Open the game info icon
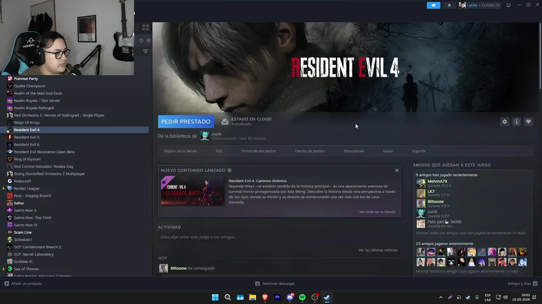This screenshot has height=304, width=542. (516, 122)
